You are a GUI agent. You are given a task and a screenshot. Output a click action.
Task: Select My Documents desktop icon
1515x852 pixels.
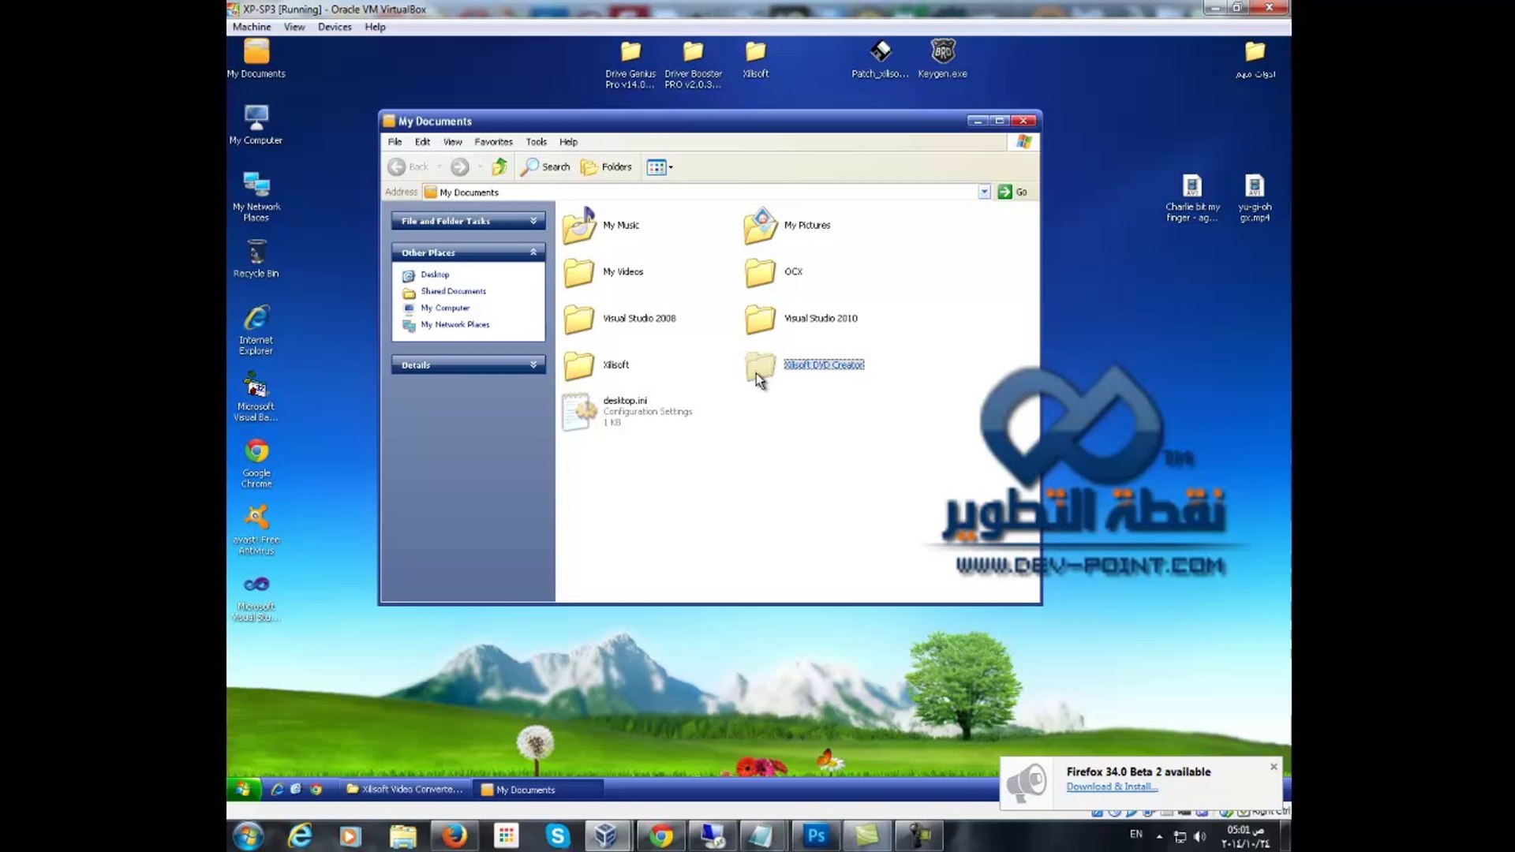256,59
